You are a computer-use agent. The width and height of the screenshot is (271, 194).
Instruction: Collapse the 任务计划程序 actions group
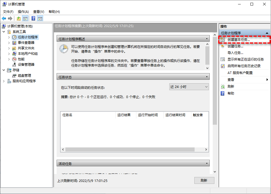coord(267,33)
